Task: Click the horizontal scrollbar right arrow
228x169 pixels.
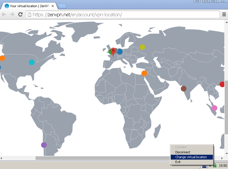Action: tap(222, 158)
